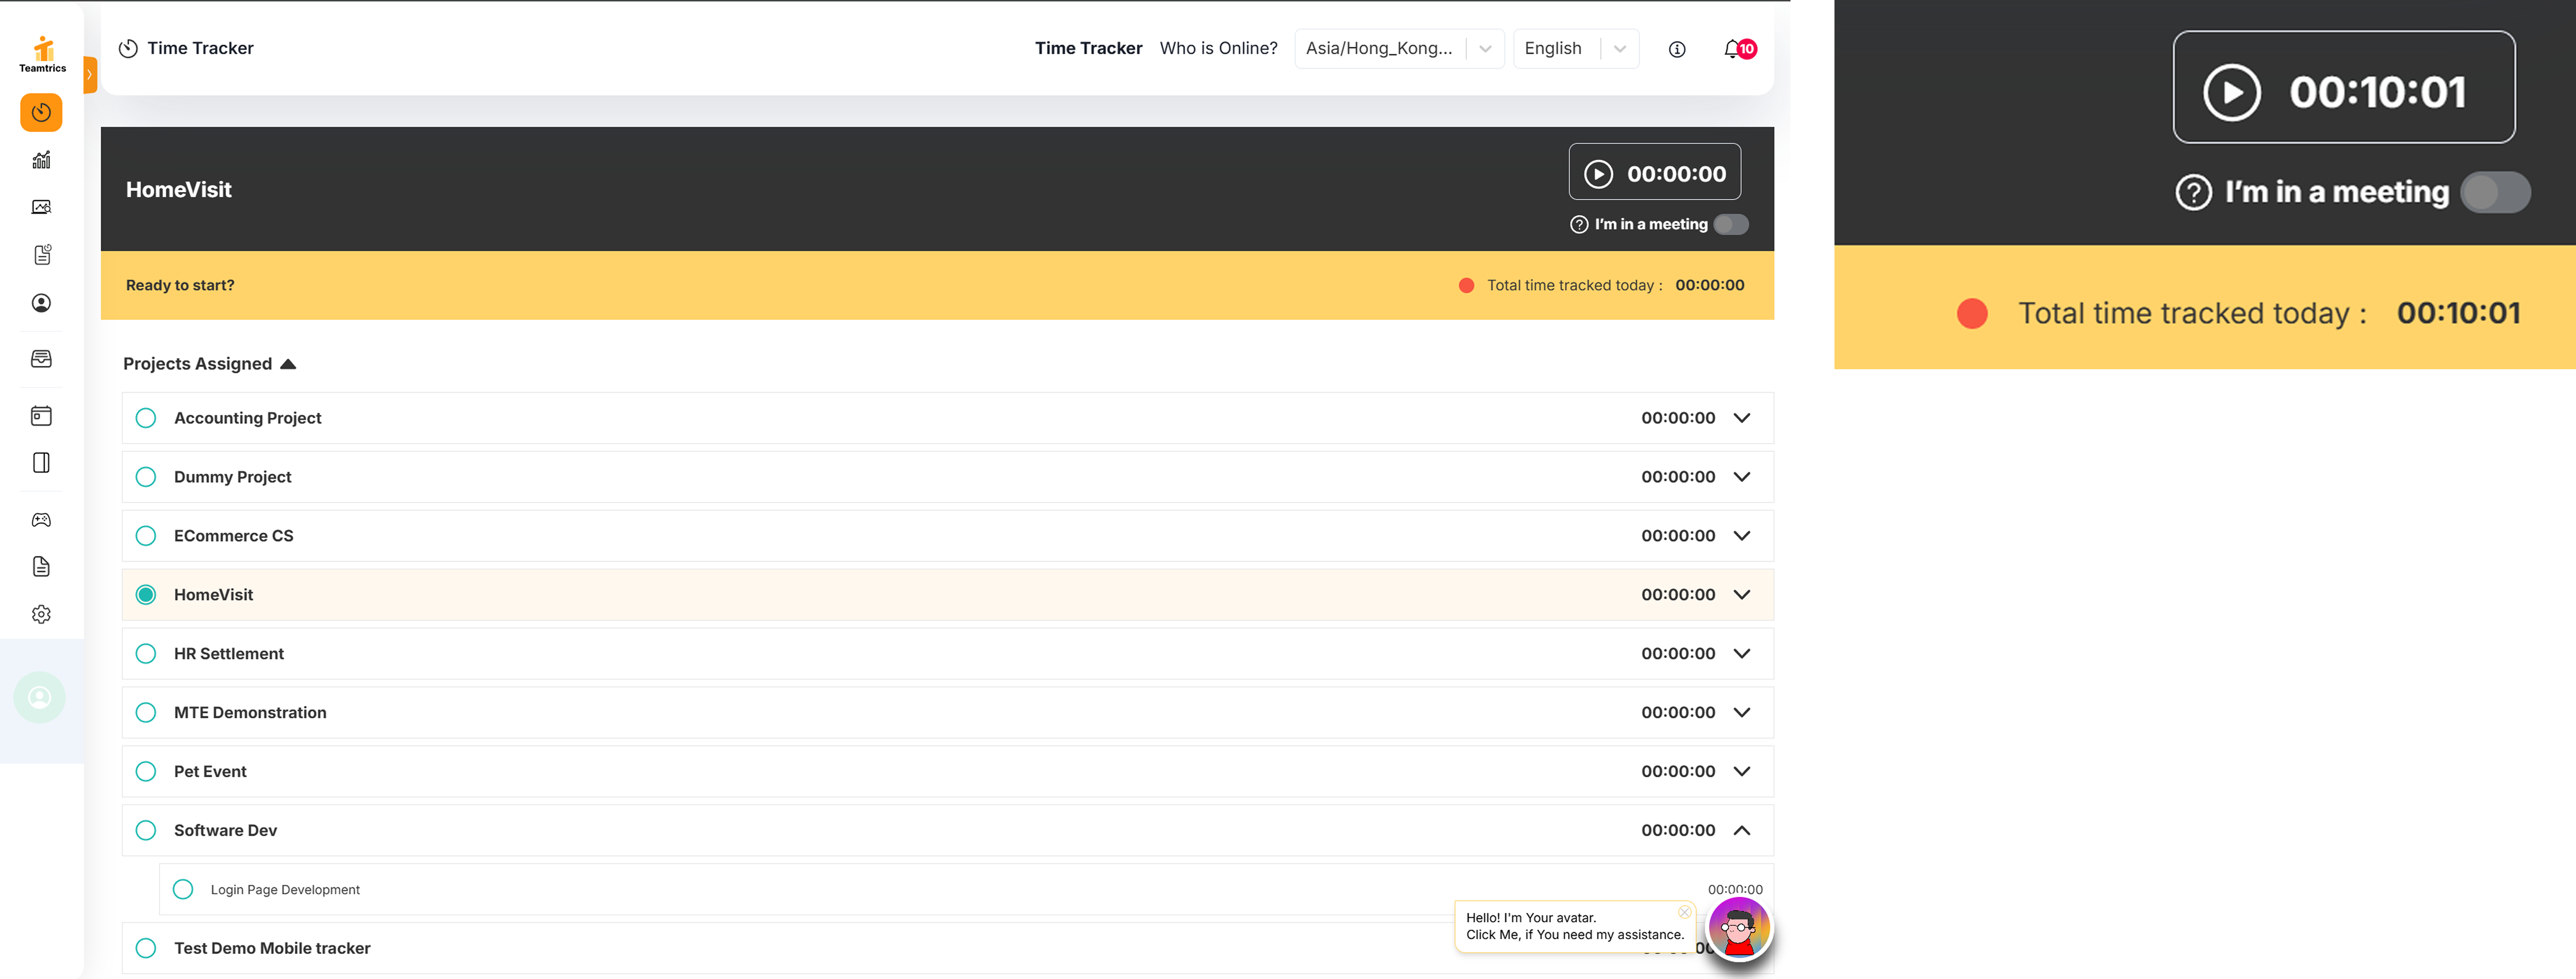The height and width of the screenshot is (979, 2576).
Task: Select the MTE Demonstration radio button
Action: pyautogui.click(x=146, y=713)
